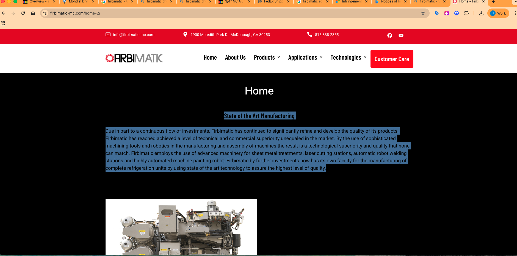Click the map pin location icon
Screen dimensions: 517x256
(x=185, y=34)
